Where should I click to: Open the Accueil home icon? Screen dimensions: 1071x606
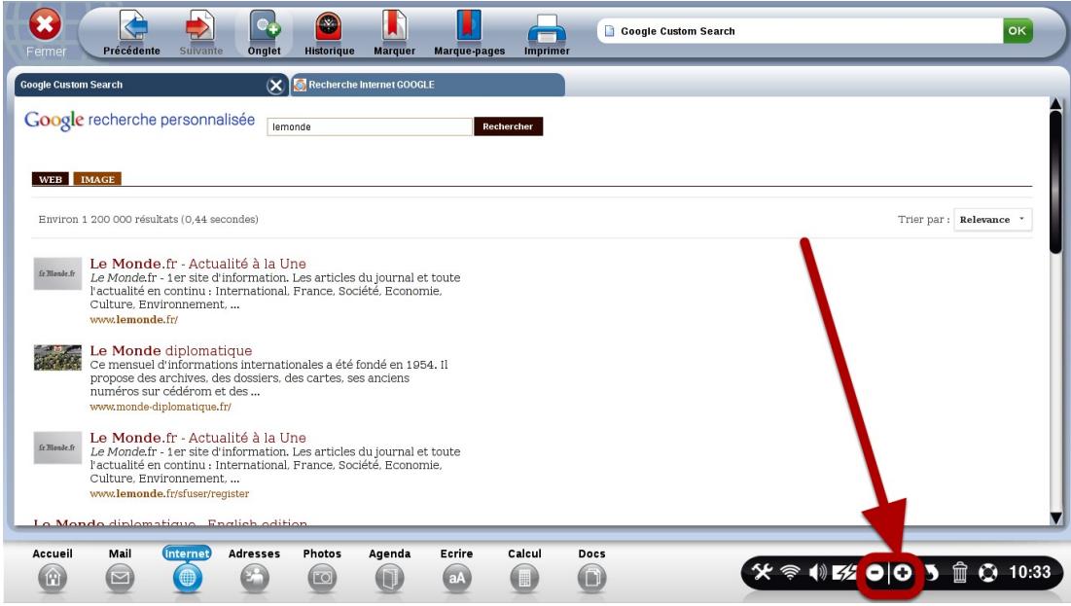click(53, 578)
